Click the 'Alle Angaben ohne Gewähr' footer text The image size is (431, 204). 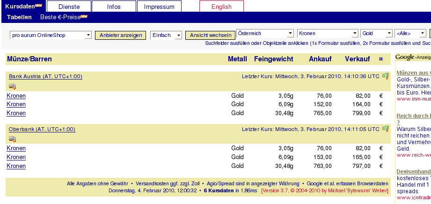pyautogui.click(x=98, y=183)
